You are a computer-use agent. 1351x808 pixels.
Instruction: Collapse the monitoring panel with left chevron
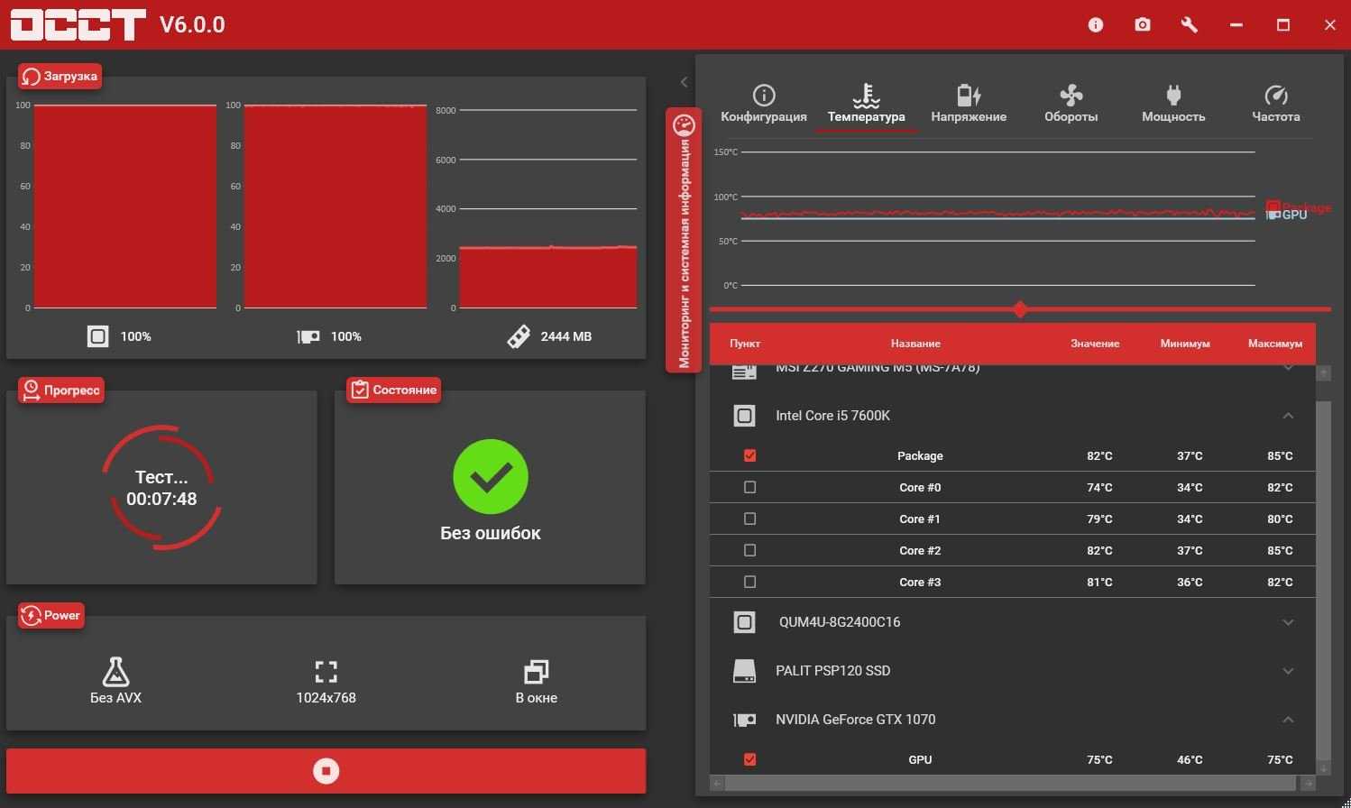tap(684, 82)
